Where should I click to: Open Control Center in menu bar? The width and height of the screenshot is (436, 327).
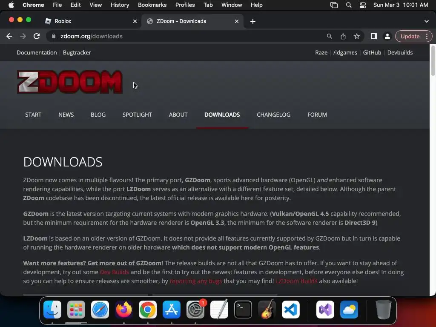click(x=363, y=5)
